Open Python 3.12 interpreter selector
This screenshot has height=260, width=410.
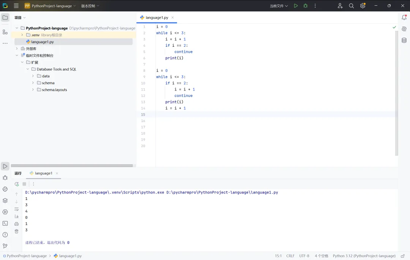pyautogui.click(x=364, y=256)
